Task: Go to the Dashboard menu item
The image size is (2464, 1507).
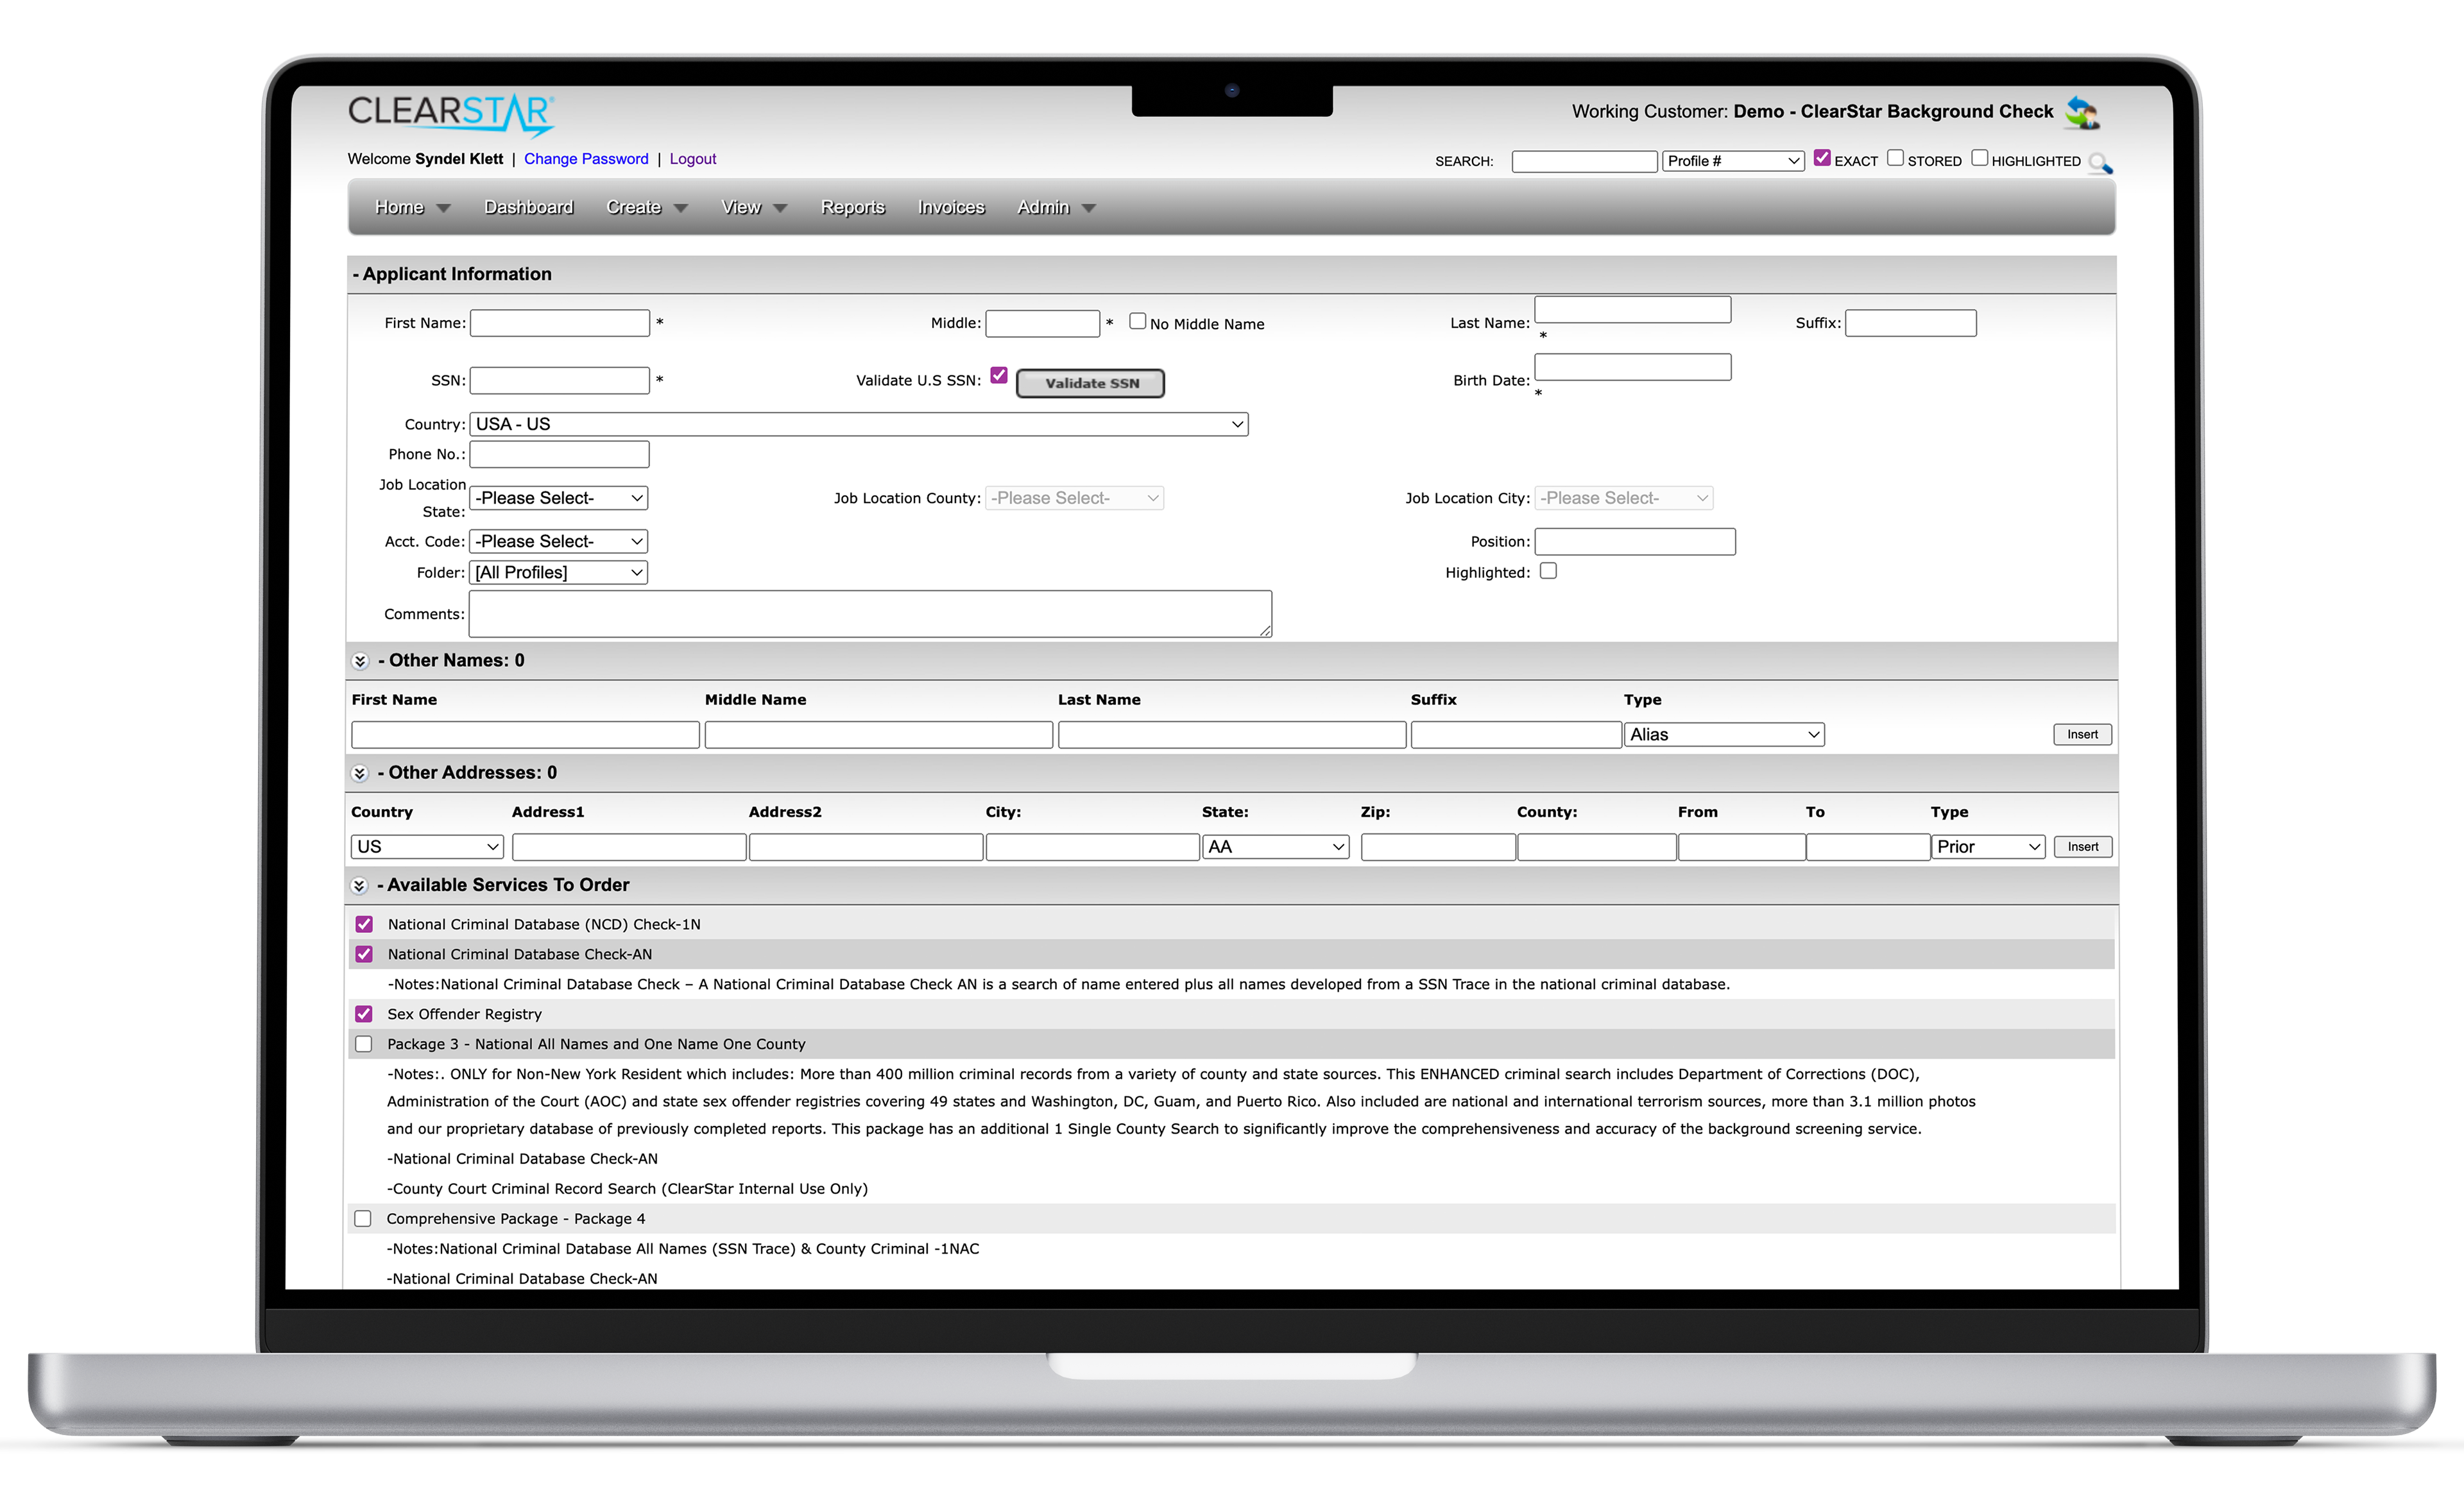Action: pyautogui.click(x=528, y=207)
